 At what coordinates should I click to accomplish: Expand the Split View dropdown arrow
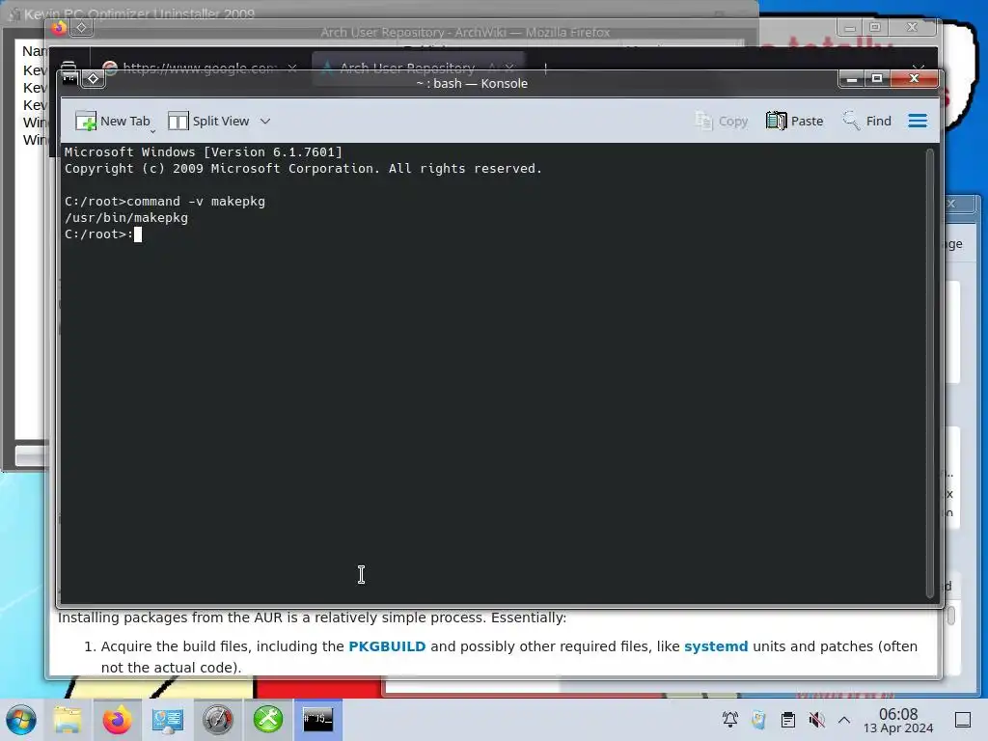tap(265, 121)
